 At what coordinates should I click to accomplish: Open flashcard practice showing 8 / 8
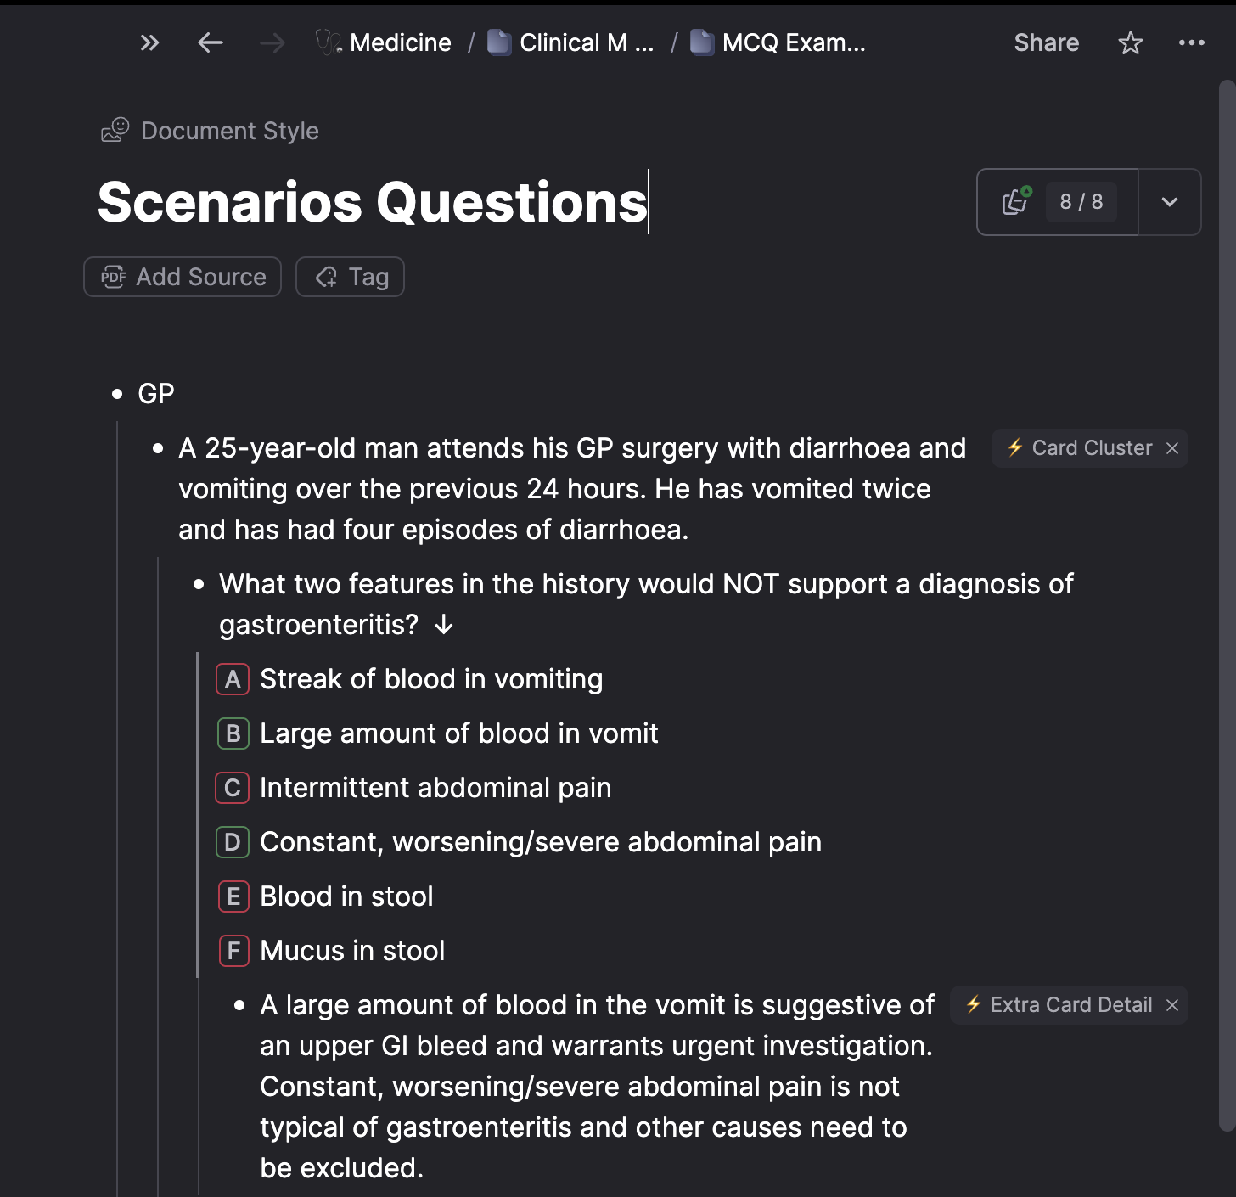1058,202
